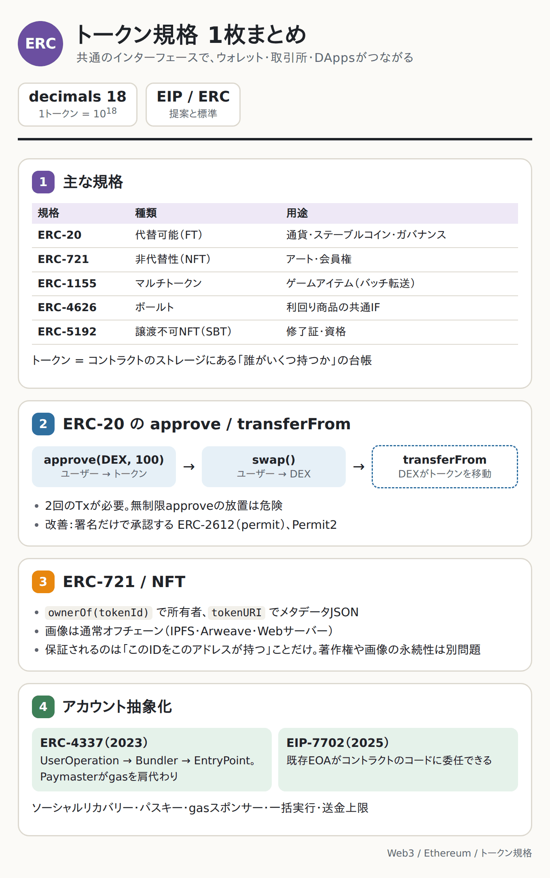Image resolution: width=550 pixels, height=878 pixels.
Task: Select the ERC-5192 SBT row
Action: pos(275,332)
